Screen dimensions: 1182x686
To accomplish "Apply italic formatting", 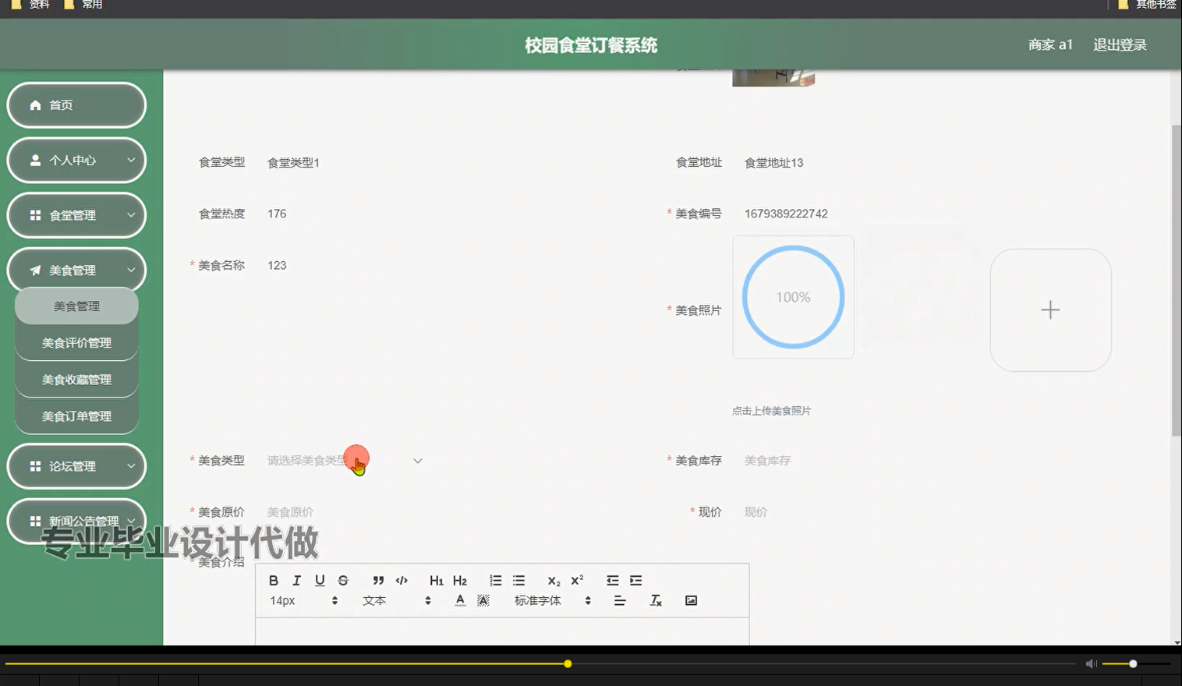I will (x=296, y=580).
